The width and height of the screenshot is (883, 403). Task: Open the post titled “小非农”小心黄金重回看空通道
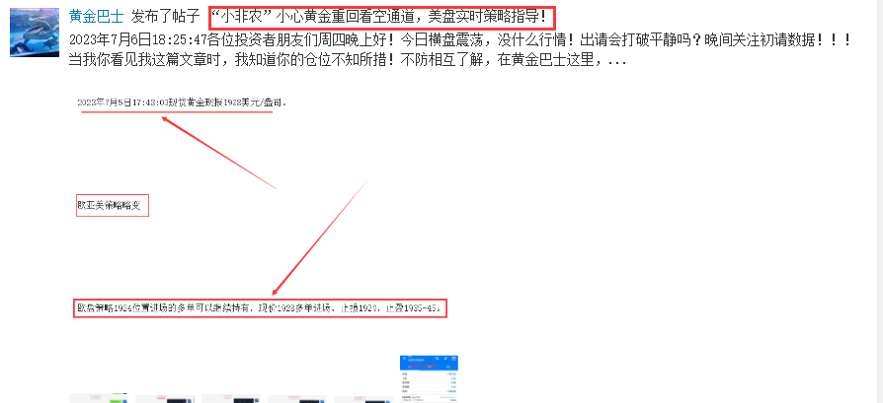point(382,18)
